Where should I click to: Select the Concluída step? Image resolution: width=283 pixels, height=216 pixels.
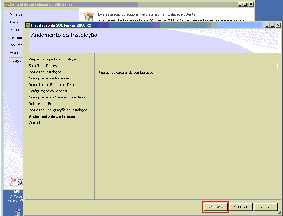click(36, 122)
